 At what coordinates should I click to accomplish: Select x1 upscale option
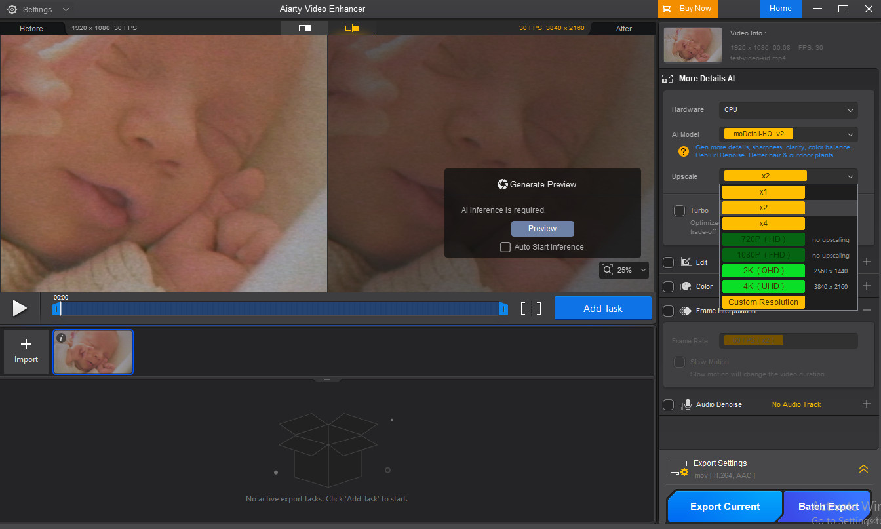[764, 192]
